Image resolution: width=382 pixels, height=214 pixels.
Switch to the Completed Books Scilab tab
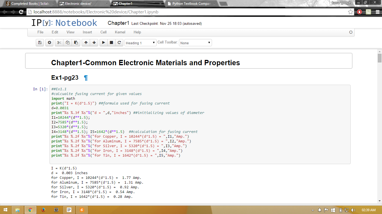click(28, 4)
